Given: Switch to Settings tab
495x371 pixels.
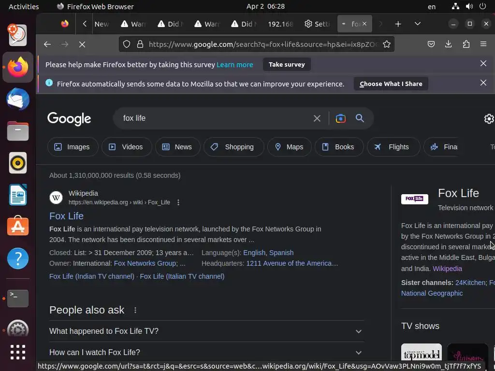Looking at the screenshot, I should (x=317, y=24).
